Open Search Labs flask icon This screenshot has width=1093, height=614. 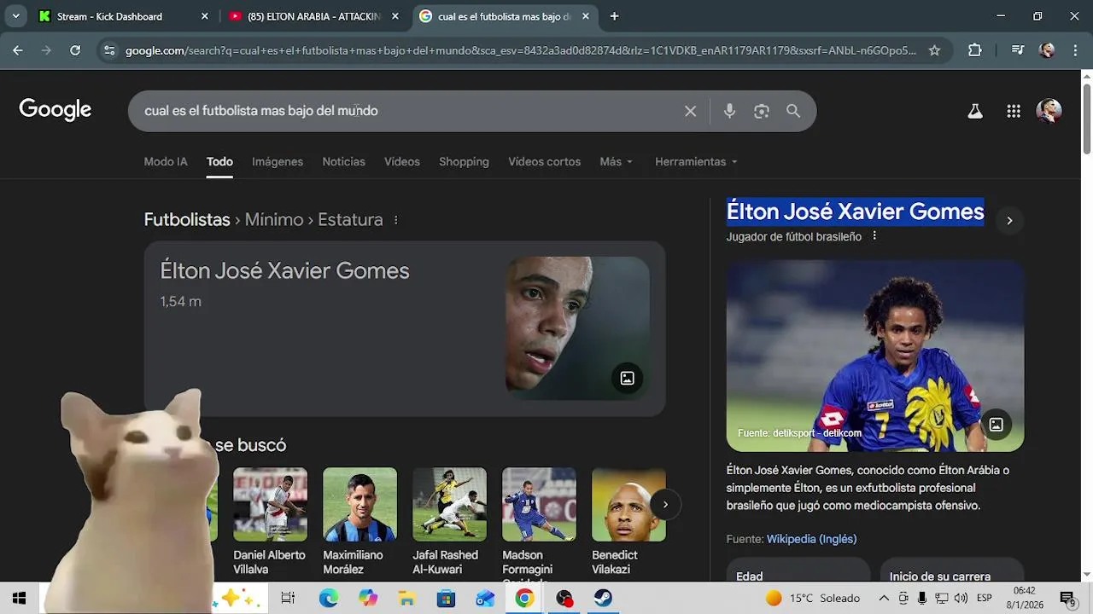pos(974,111)
